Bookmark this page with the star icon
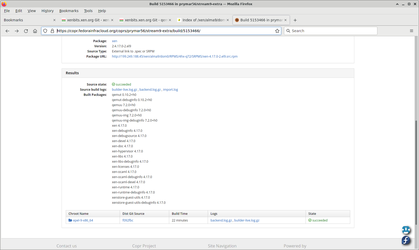Screen dimensions: 419x250 [x=277, y=31]
